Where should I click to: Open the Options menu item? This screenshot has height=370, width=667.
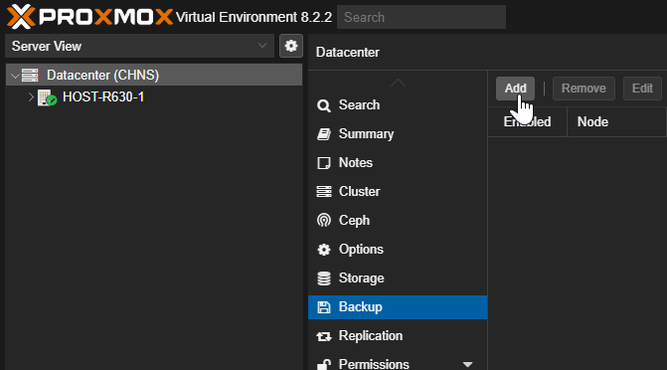[x=398, y=250]
